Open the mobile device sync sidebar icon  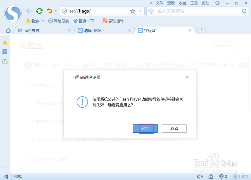tap(5, 52)
